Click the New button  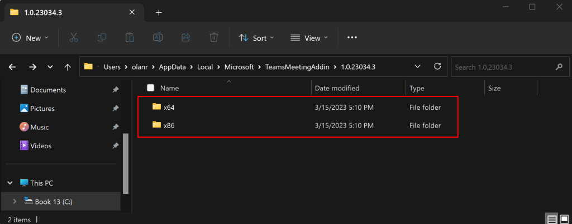[30, 38]
